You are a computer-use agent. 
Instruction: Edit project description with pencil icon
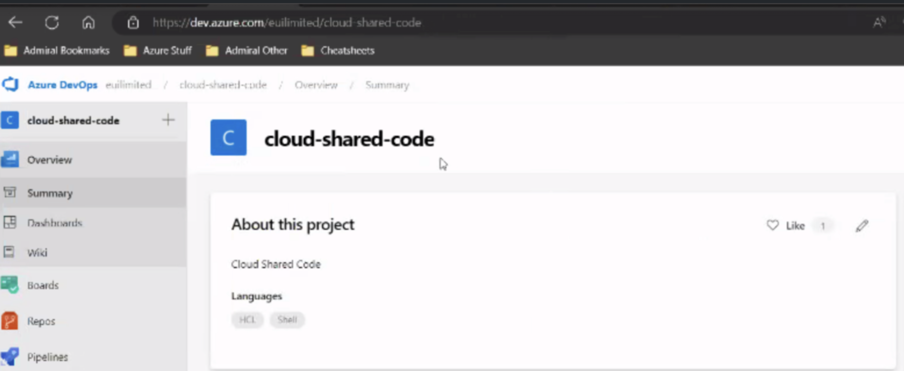click(861, 226)
